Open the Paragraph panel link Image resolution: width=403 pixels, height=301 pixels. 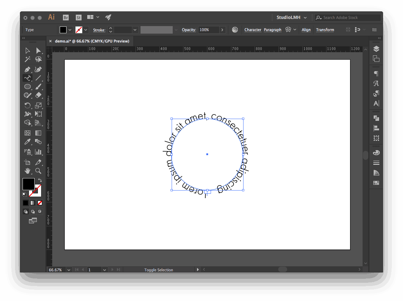pos(272,30)
